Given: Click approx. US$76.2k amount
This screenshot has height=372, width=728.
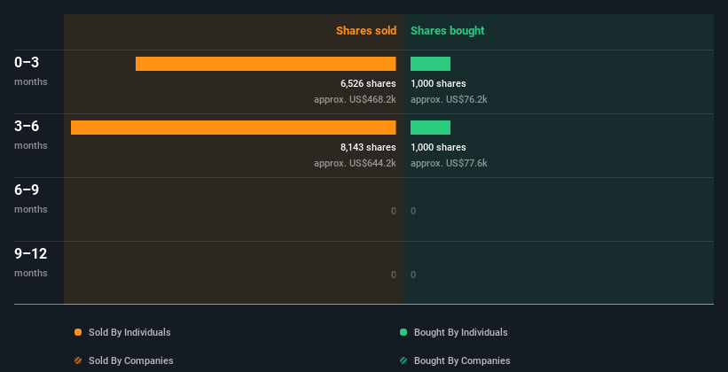Looking at the screenshot, I should pyautogui.click(x=449, y=100).
